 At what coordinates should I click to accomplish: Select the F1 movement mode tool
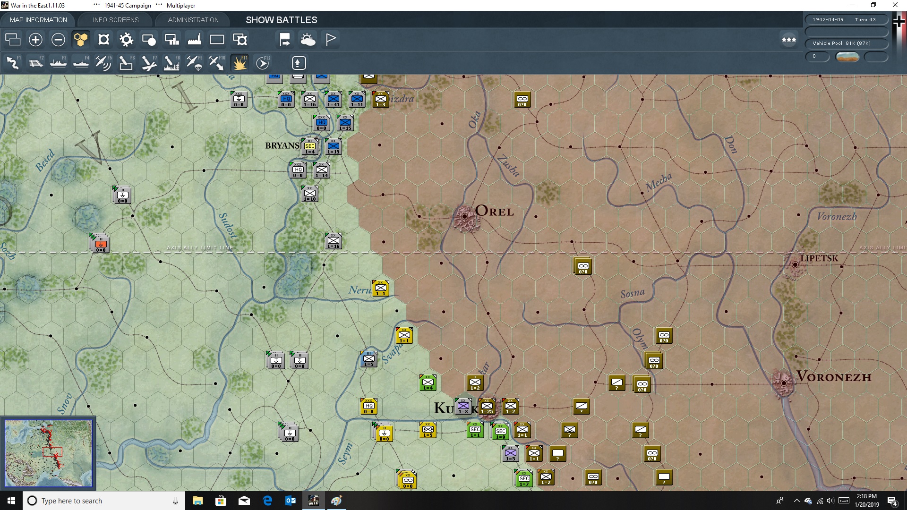coord(13,63)
